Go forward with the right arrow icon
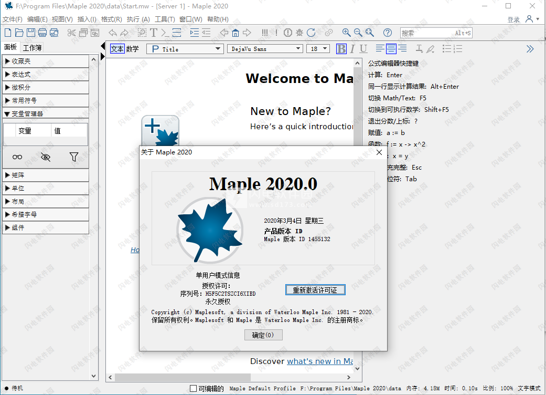The width and height of the screenshot is (546, 395). tap(247, 33)
